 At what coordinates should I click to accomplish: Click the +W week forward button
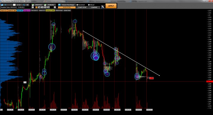(49, 7)
